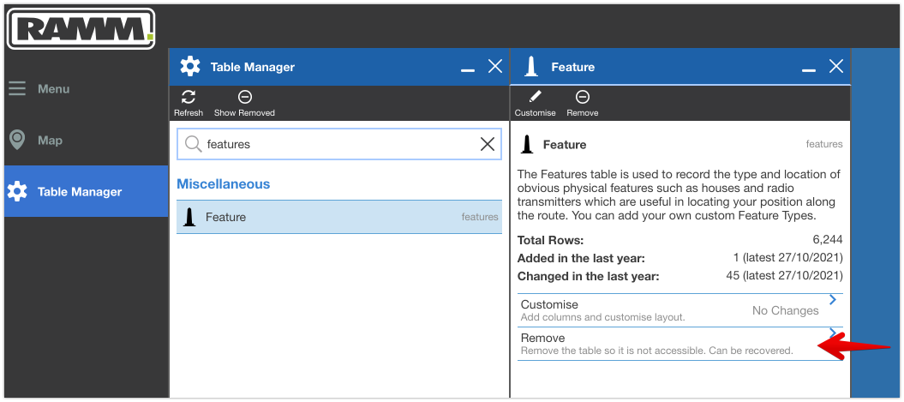Clear the search box with the X
The height and width of the screenshot is (402, 904).
pyautogui.click(x=488, y=144)
